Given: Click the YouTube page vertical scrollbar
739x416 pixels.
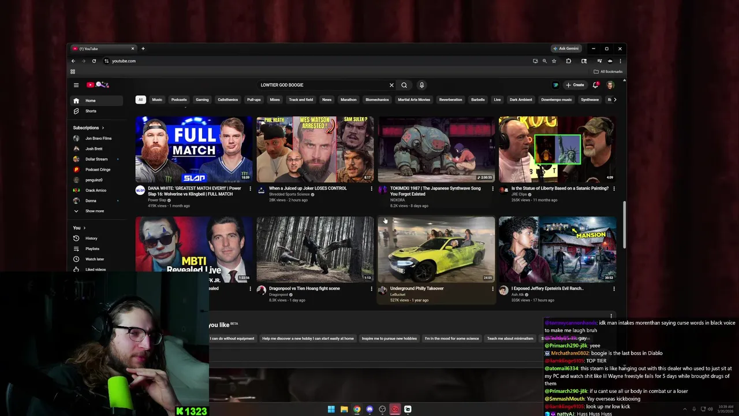Looking at the screenshot, I should tap(624, 225).
